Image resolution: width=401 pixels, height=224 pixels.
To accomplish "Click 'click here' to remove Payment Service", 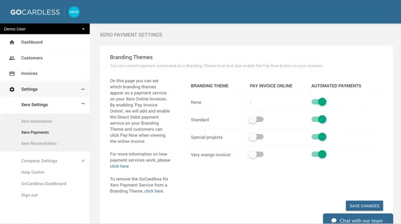I will (x=154, y=191).
